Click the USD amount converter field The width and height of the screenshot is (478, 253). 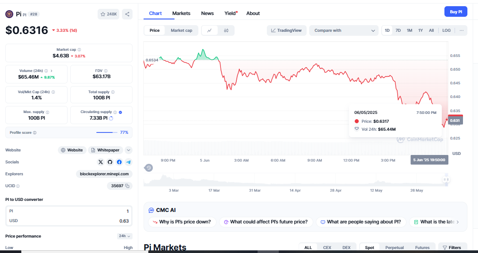coord(69,221)
